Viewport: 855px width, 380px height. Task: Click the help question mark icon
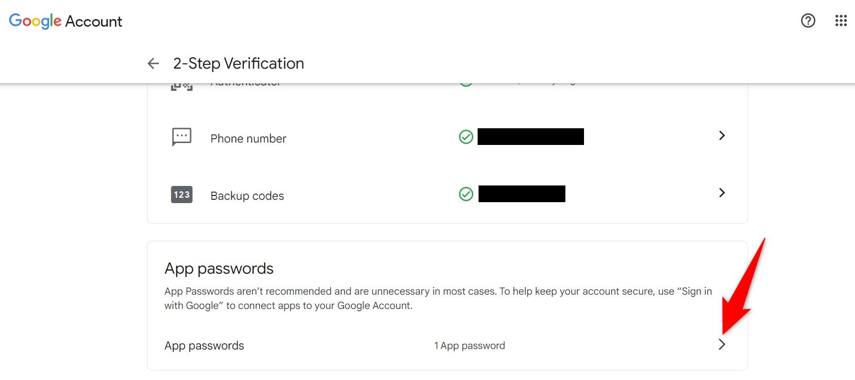(808, 21)
